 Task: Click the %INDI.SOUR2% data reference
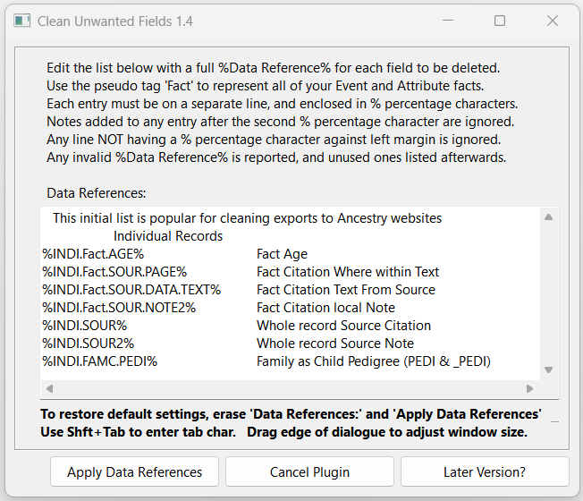click(x=88, y=344)
